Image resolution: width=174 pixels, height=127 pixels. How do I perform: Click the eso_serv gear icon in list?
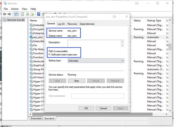(31, 37)
